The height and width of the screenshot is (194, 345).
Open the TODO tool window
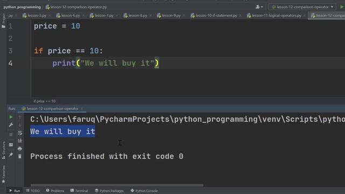coord(33,191)
